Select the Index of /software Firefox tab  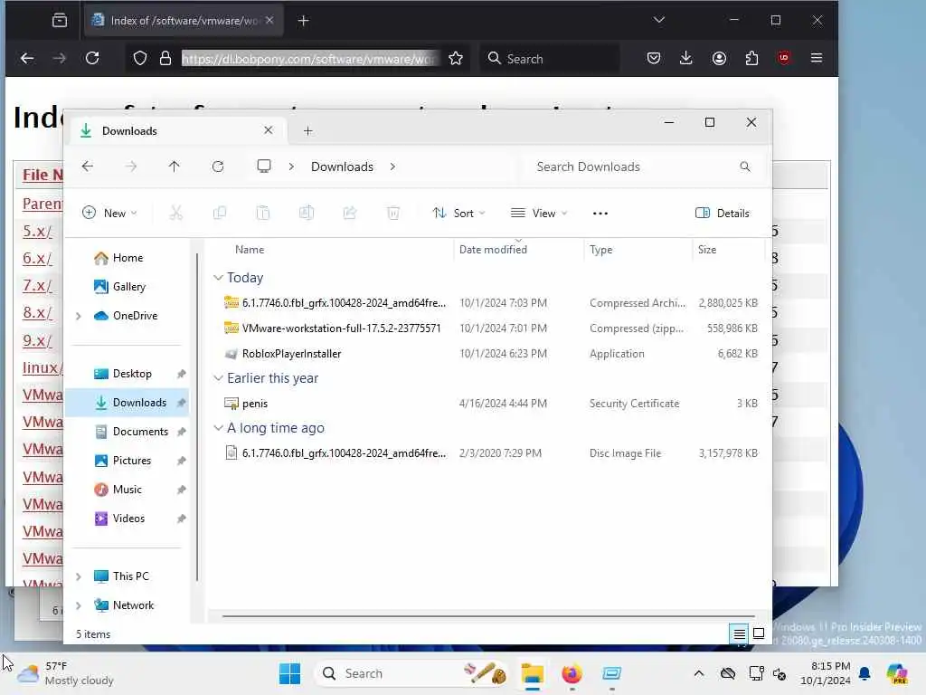pos(183,21)
